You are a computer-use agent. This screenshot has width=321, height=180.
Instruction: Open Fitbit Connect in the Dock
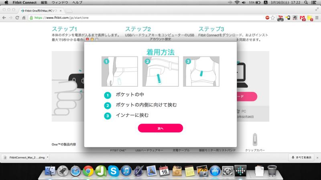[x=240, y=171]
